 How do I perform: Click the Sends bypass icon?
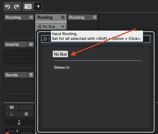coord(31,75)
